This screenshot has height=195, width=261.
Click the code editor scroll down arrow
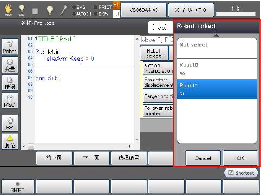pyautogui.click(x=137, y=139)
